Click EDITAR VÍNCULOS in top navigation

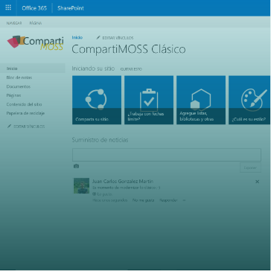(x=118, y=38)
